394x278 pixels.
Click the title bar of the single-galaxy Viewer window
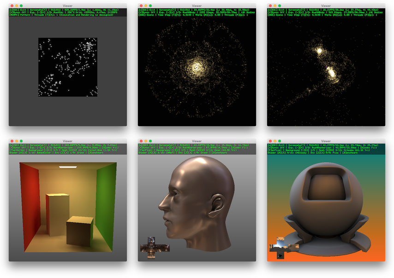click(197, 5)
